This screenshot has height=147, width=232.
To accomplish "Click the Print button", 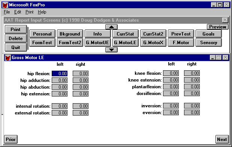I will [x=16, y=30].
